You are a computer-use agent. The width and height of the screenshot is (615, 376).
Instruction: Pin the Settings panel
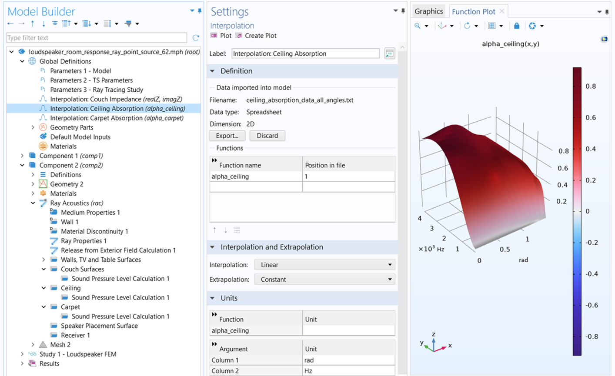pos(403,11)
